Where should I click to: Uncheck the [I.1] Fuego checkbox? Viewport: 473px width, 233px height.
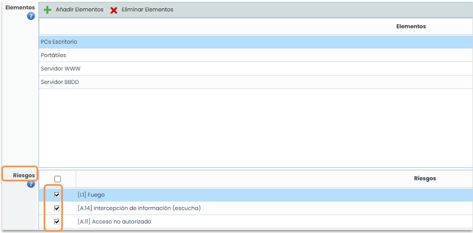(x=57, y=195)
